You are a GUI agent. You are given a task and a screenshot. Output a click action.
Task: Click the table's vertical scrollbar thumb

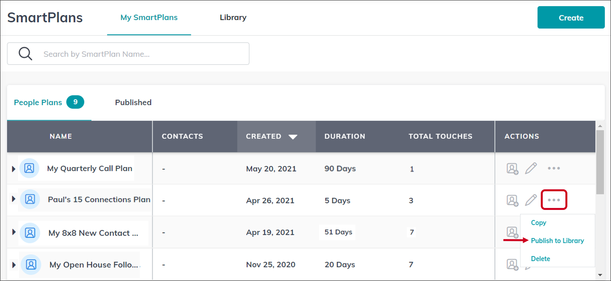[x=600, y=162]
